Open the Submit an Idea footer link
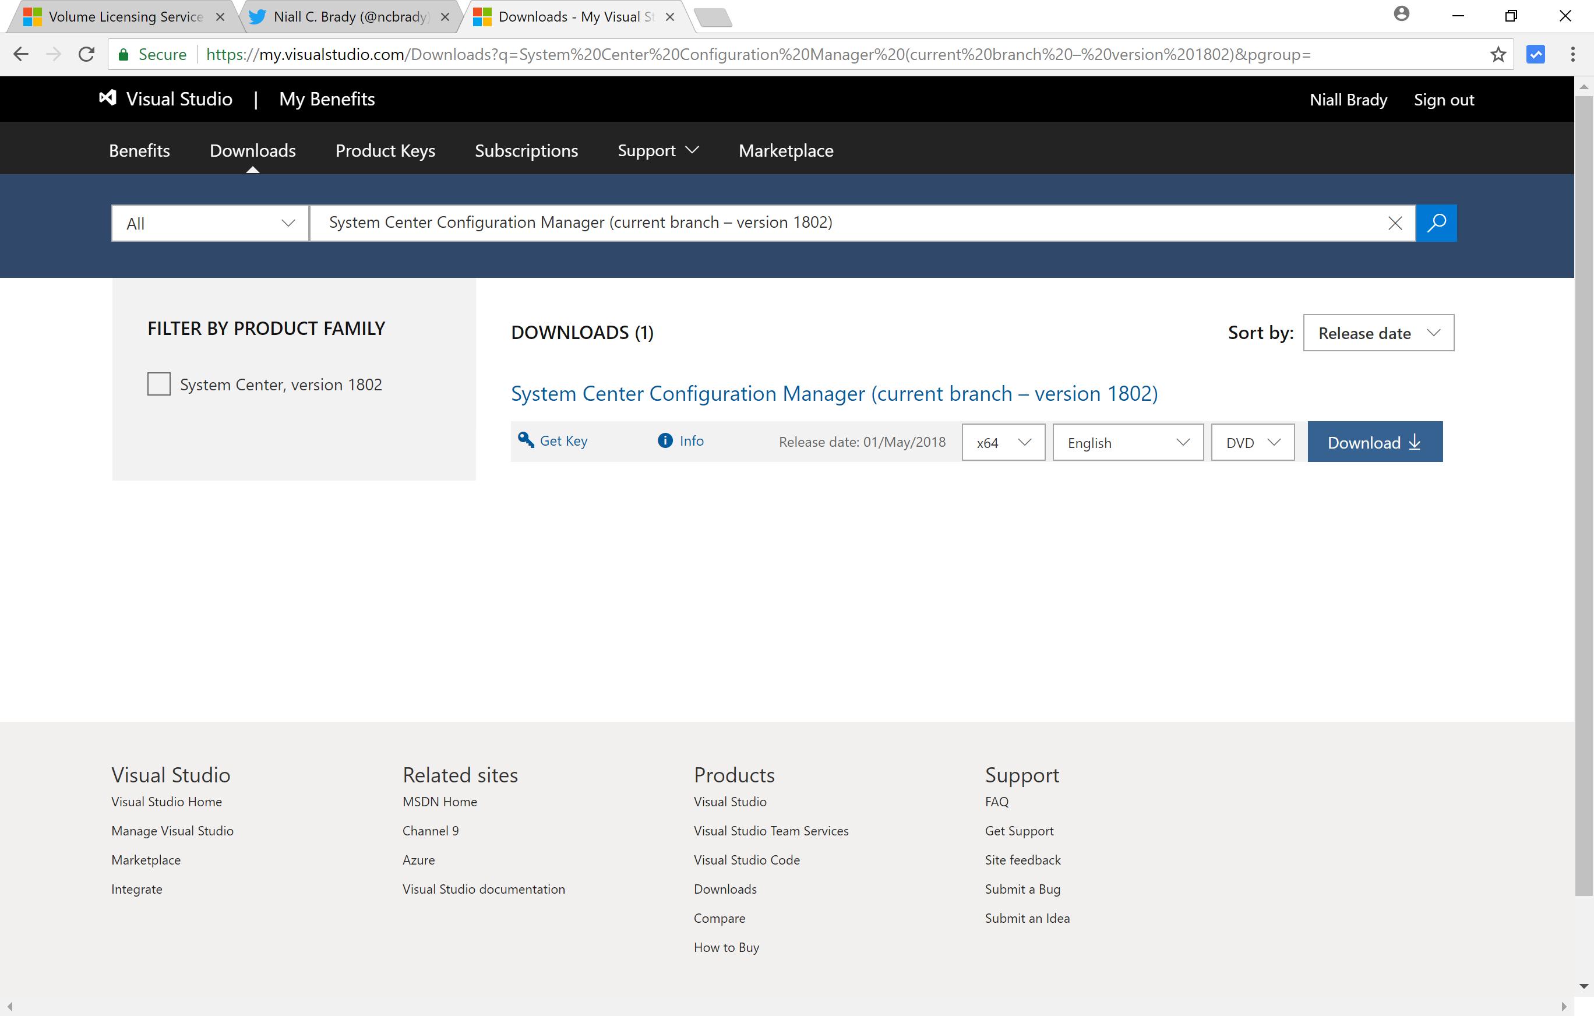This screenshot has width=1594, height=1016. (1027, 918)
